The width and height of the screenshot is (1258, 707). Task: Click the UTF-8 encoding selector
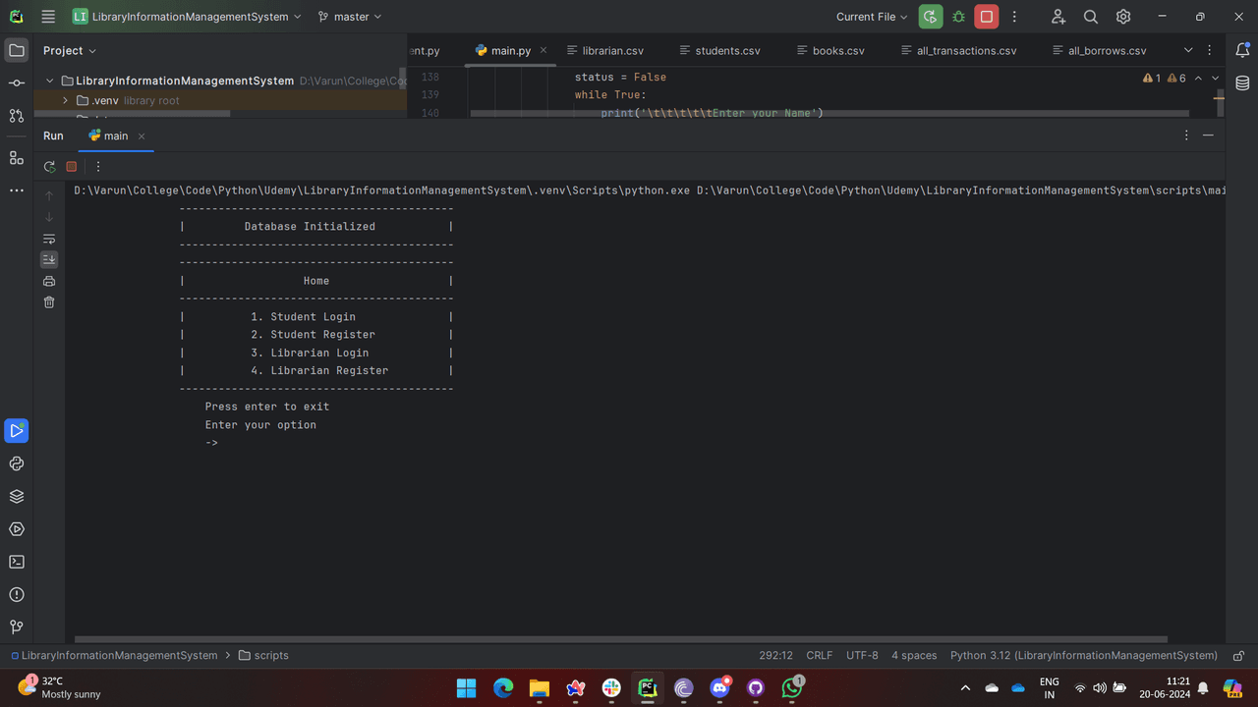pyautogui.click(x=862, y=655)
